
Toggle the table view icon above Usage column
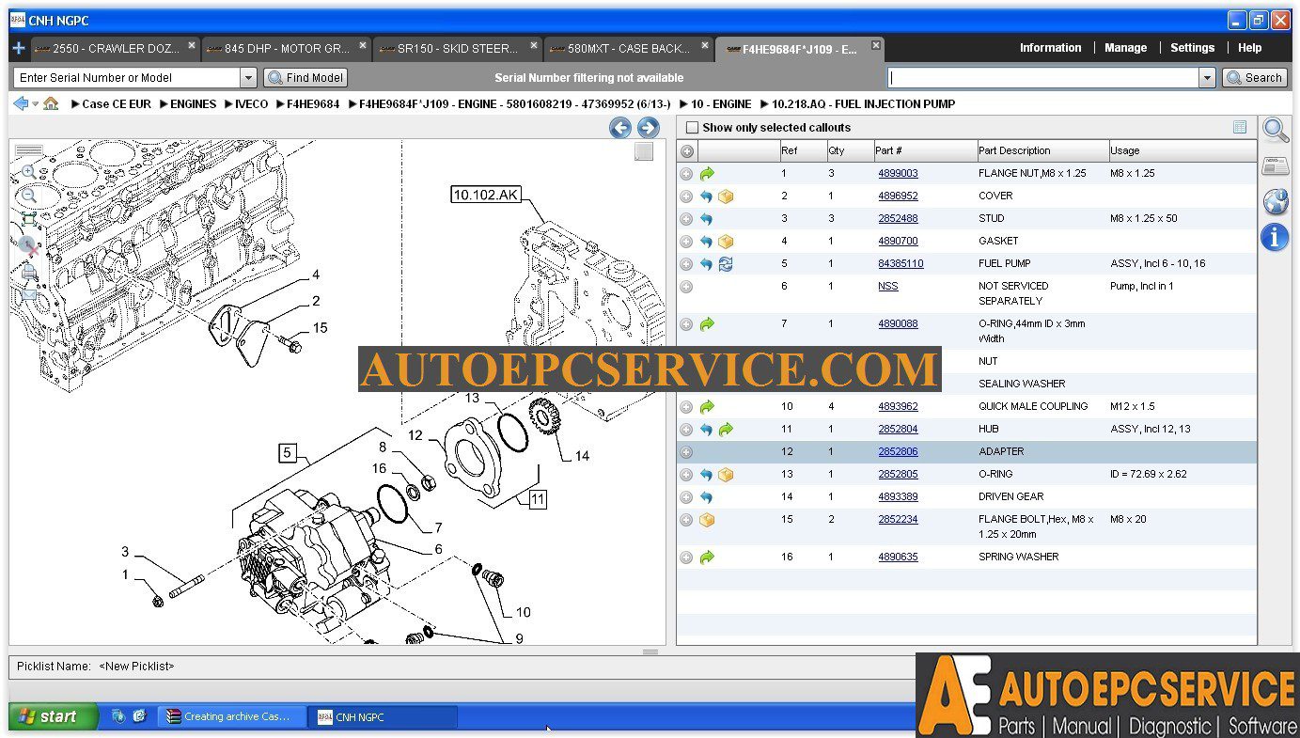click(1240, 127)
